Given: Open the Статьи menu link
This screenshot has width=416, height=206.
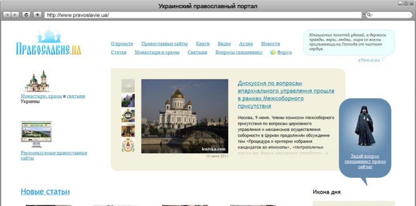Looking at the screenshot, I should (x=118, y=52).
